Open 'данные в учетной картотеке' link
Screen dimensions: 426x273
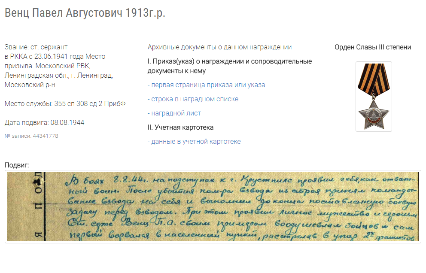click(x=194, y=142)
